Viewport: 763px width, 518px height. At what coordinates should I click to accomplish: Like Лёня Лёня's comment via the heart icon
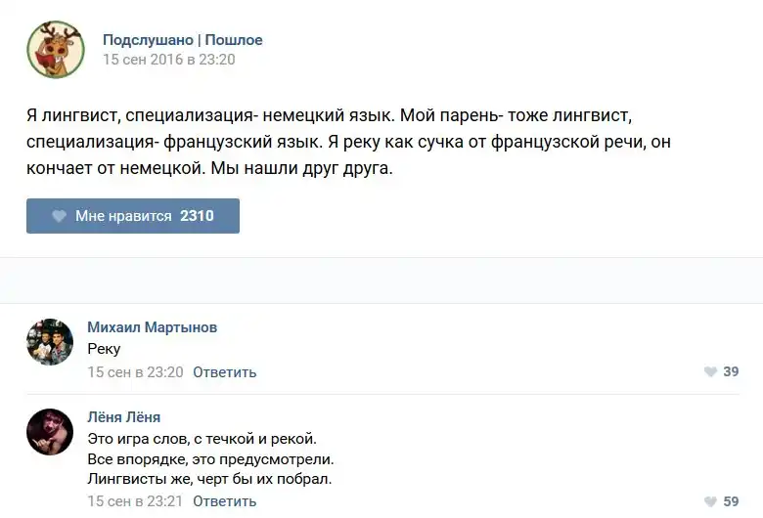point(710,501)
